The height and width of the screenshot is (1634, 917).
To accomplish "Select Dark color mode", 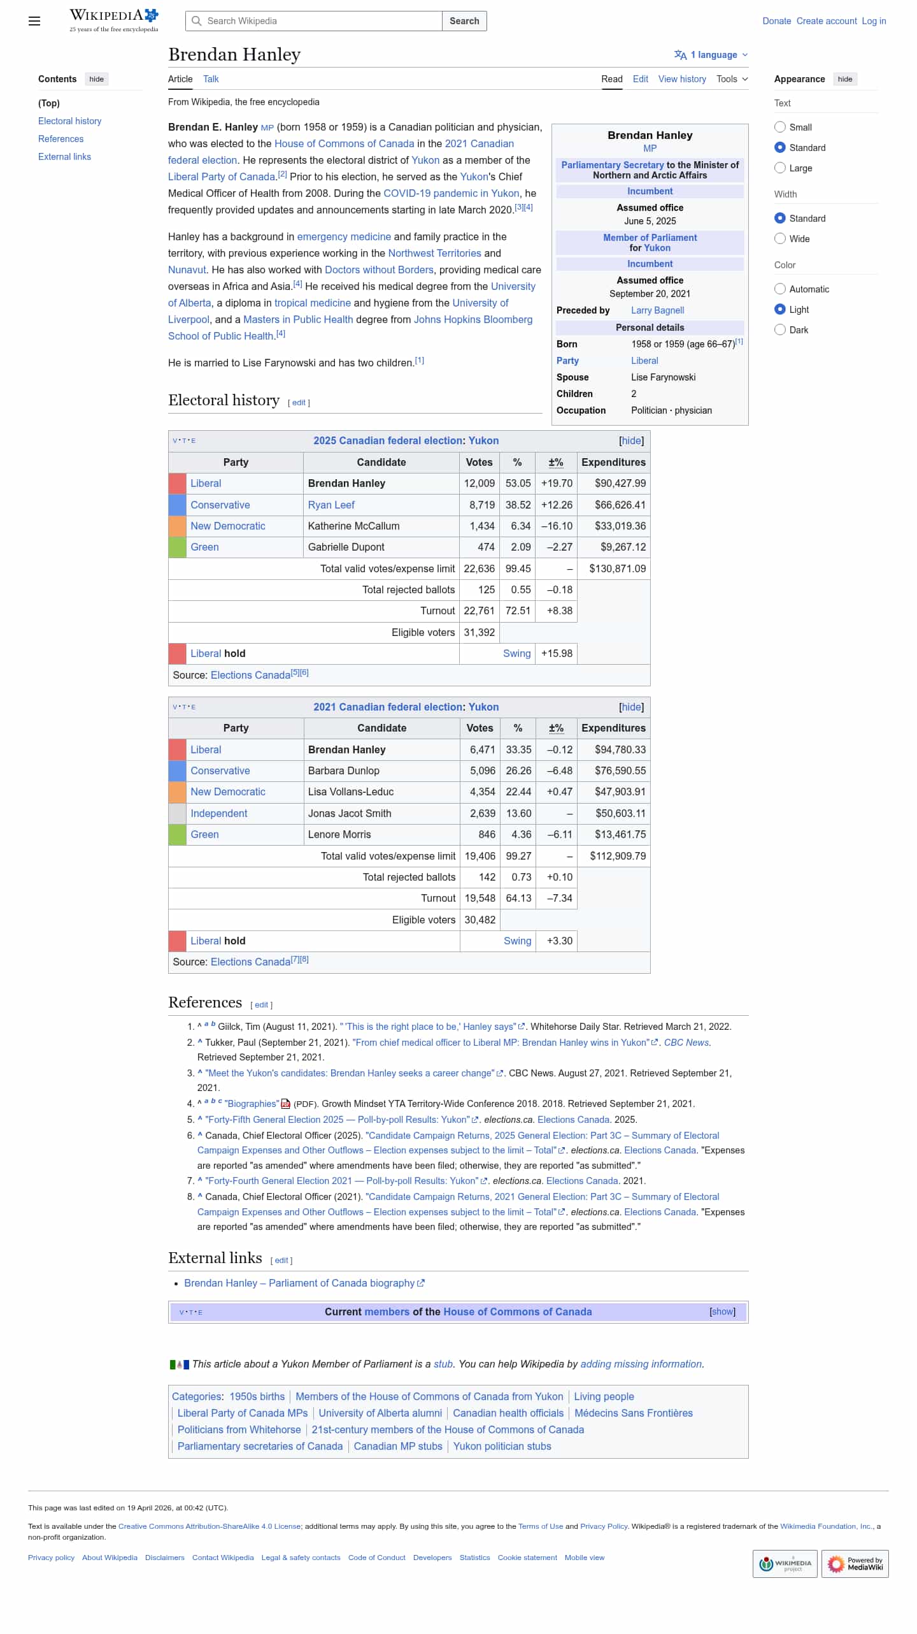I will tap(780, 329).
